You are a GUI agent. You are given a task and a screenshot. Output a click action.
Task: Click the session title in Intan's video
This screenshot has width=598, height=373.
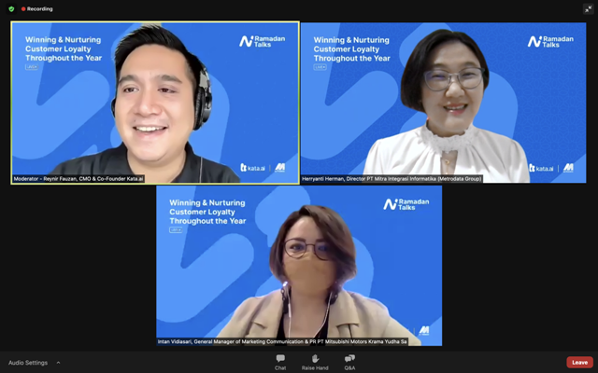[x=207, y=212]
